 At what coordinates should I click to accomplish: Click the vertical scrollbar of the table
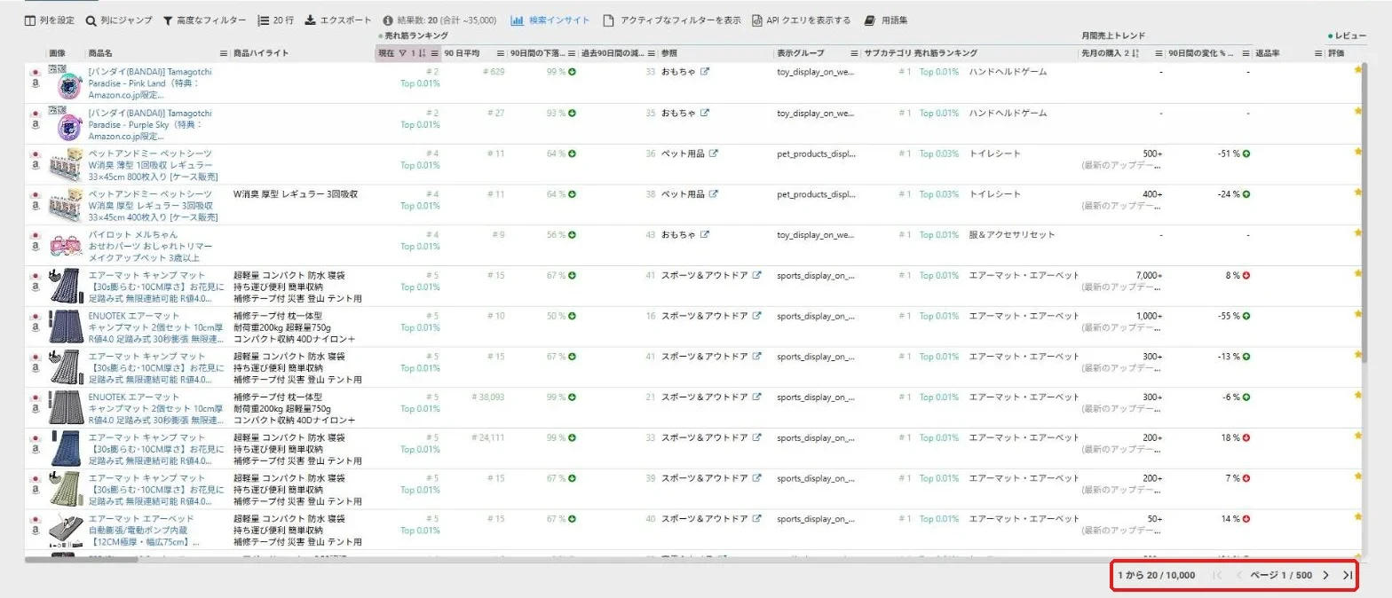[x=1364, y=213]
